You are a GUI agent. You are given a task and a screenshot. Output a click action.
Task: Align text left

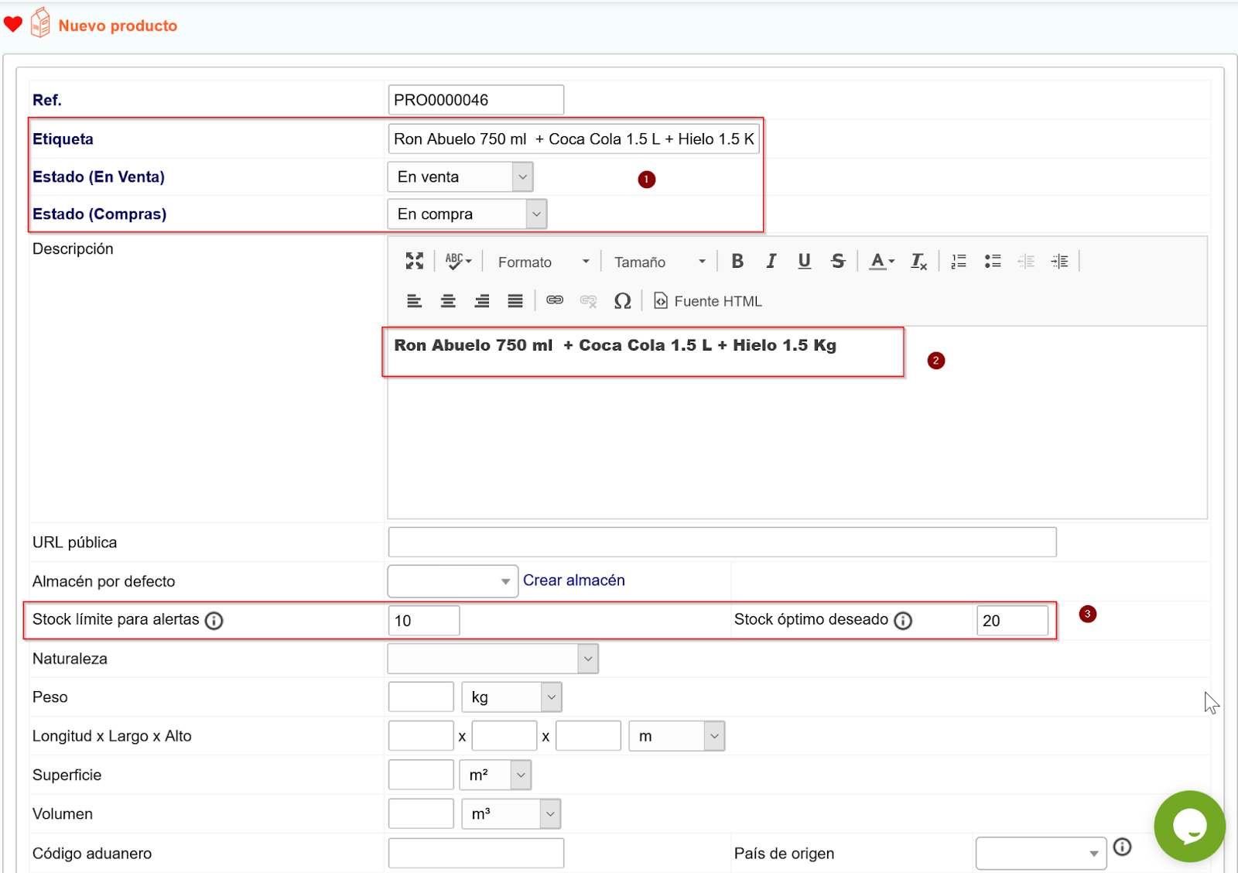[415, 300]
